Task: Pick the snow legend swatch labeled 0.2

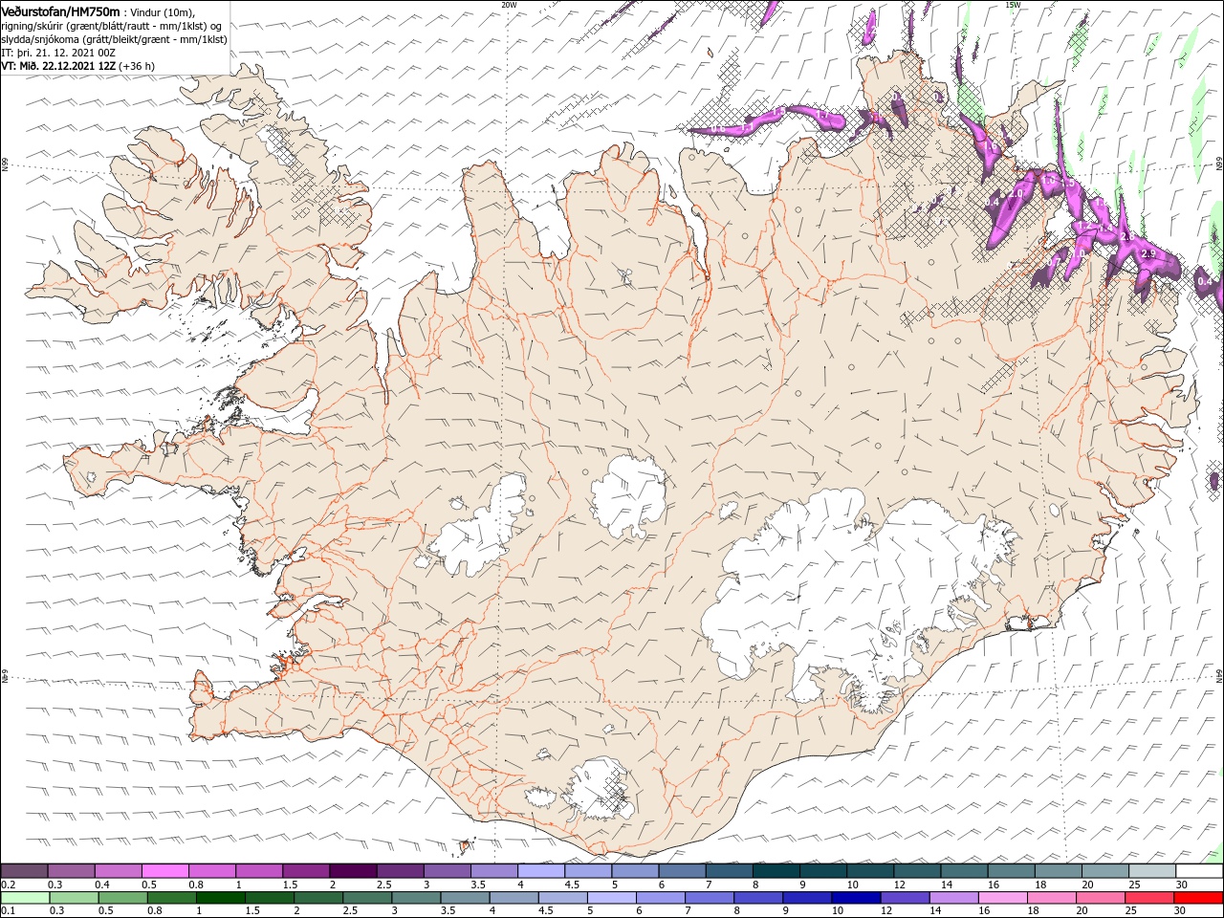Action: point(24,871)
